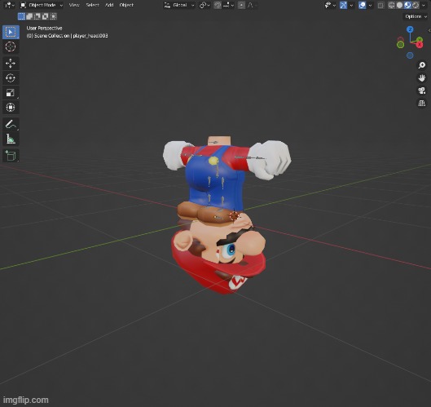Screen dimensions: 431x407
Task: Open gizmo settings dropdown arrow
Action: pyautogui.click(x=351, y=5)
